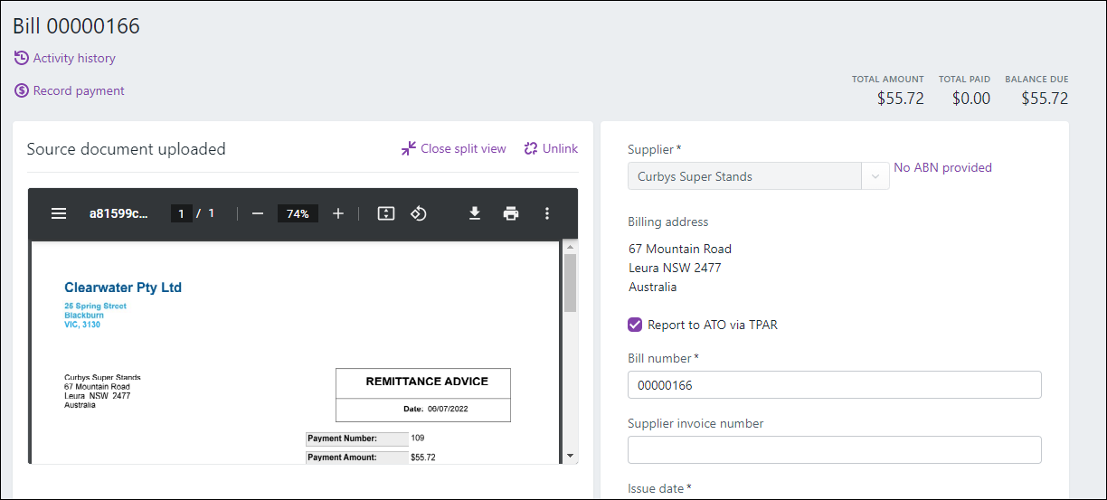Click the fit to page icon
The width and height of the screenshot is (1107, 500).
pyautogui.click(x=386, y=213)
